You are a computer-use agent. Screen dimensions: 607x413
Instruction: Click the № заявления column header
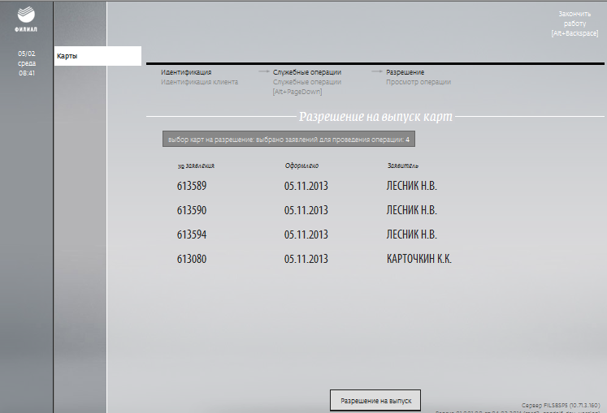(x=196, y=166)
